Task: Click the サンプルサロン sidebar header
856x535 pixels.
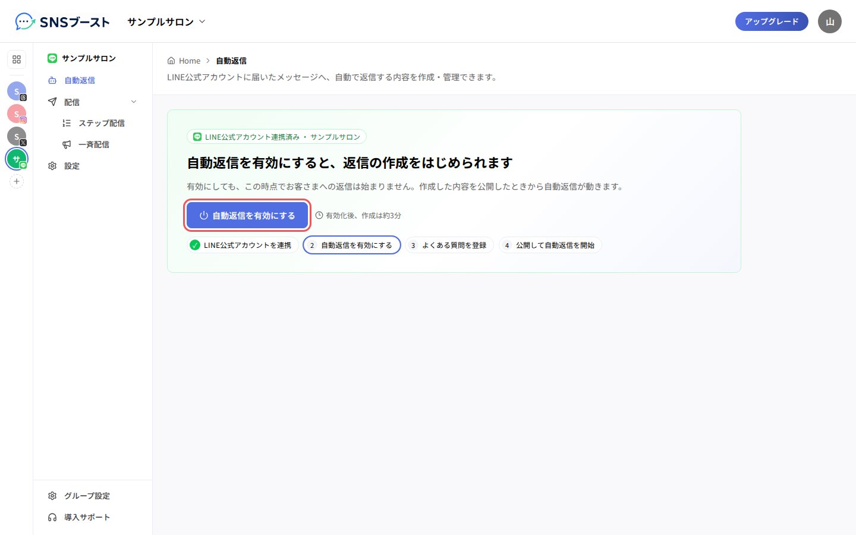Action: pos(82,58)
